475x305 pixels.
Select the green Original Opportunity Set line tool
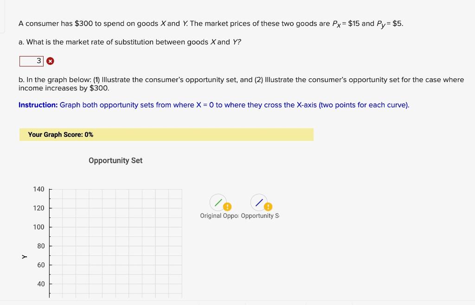[x=218, y=202]
